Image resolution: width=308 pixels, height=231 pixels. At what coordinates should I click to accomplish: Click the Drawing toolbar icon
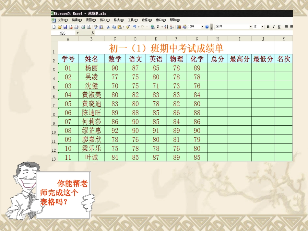coord(184,27)
